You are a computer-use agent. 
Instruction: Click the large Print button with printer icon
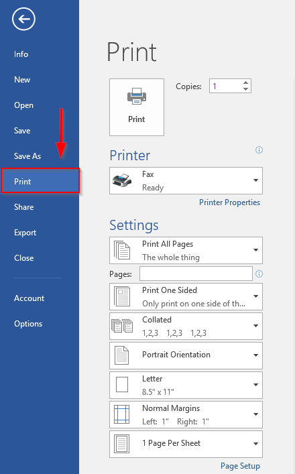137,107
